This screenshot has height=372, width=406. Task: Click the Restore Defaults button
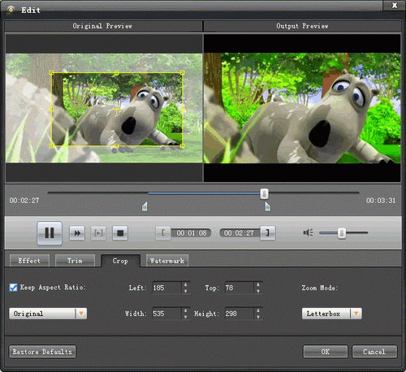(42, 352)
